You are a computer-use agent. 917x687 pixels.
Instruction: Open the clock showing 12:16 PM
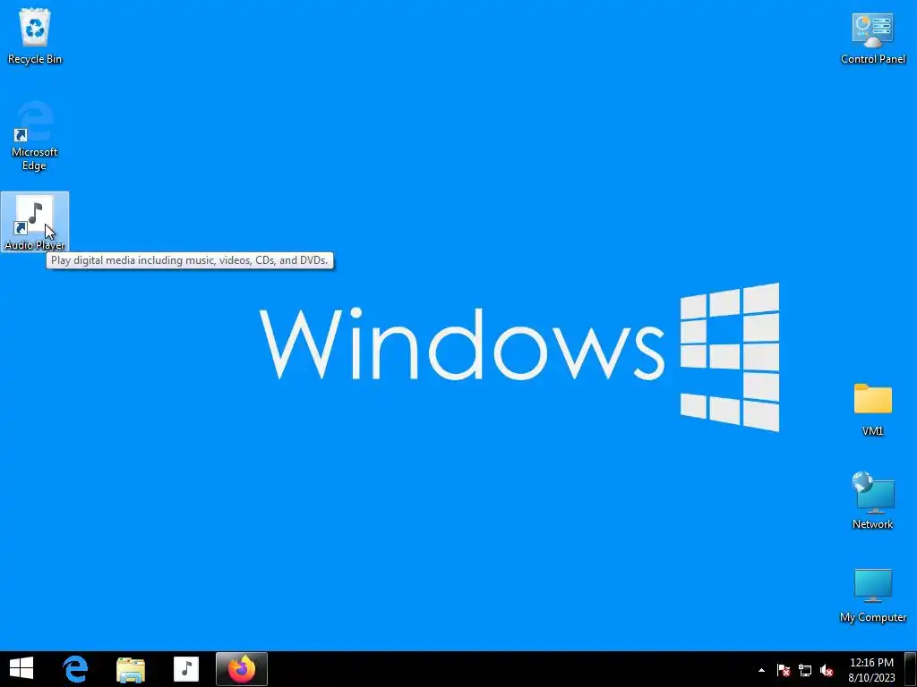click(871, 669)
